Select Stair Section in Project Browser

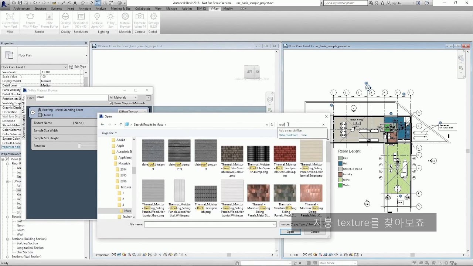click(25, 252)
